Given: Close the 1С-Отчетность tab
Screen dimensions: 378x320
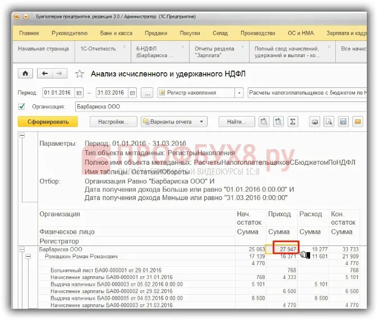Looking at the screenshot, I should 125,47.
